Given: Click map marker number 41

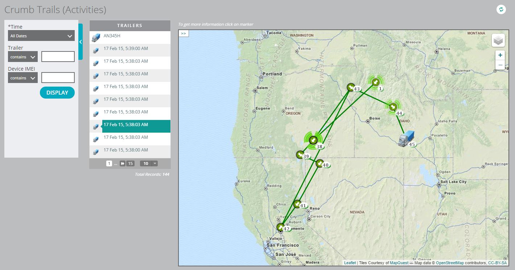Looking at the screenshot, I should [297, 204].
